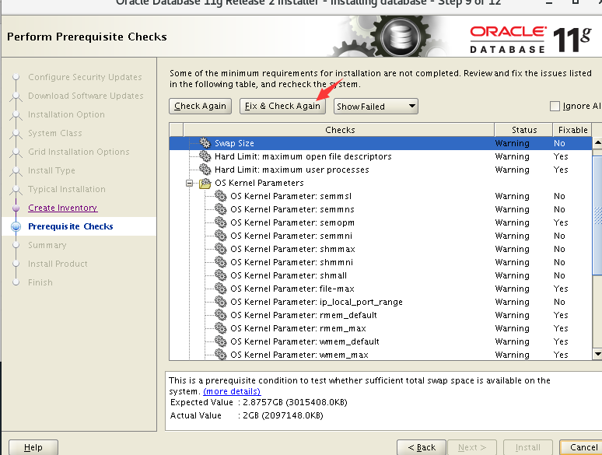Image resolution: width=602 pixels, height=455 pixels.
Task: Select the Swap Size row
Action: [x=380, y=143]
